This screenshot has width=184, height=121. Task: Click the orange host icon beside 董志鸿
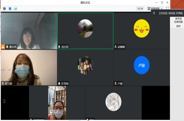pos(3,47)
